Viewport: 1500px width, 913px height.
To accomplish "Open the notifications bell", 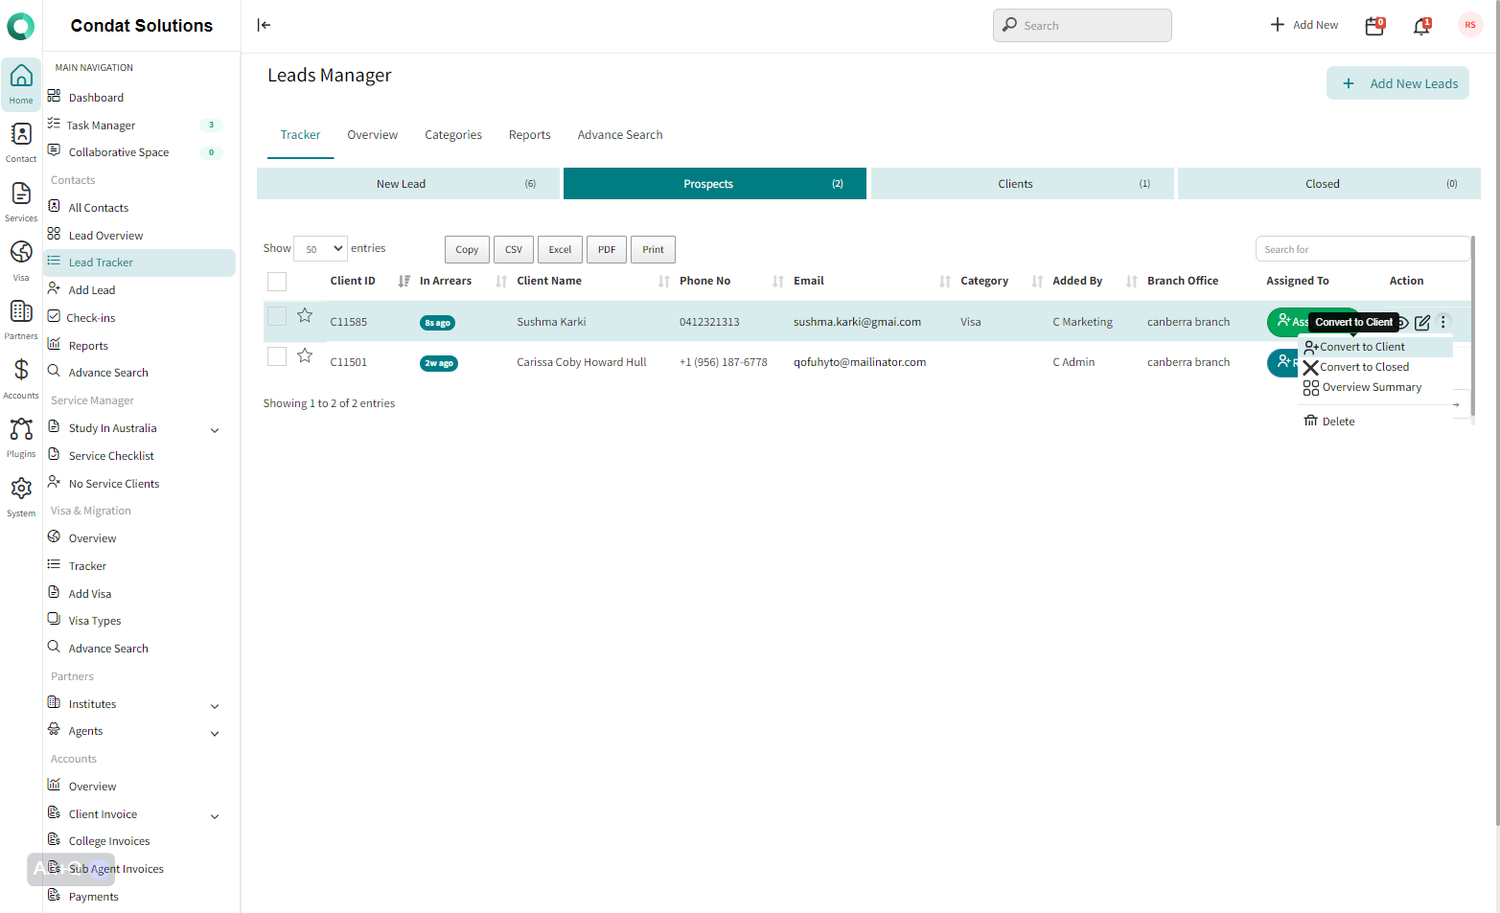I will [1421, 26].
